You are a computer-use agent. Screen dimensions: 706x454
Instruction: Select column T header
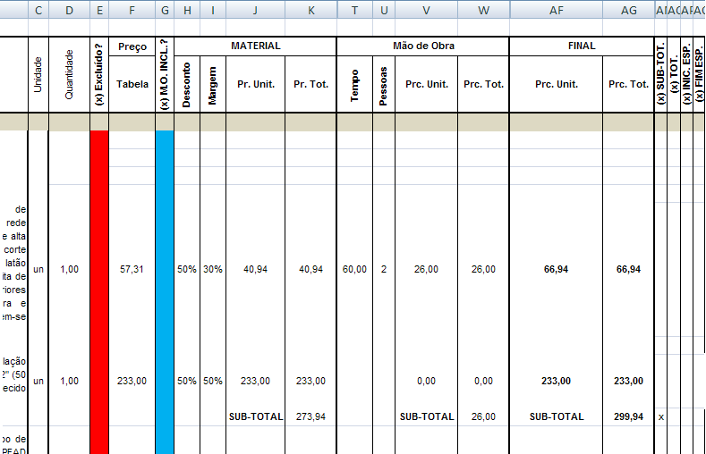coord(355,10)
